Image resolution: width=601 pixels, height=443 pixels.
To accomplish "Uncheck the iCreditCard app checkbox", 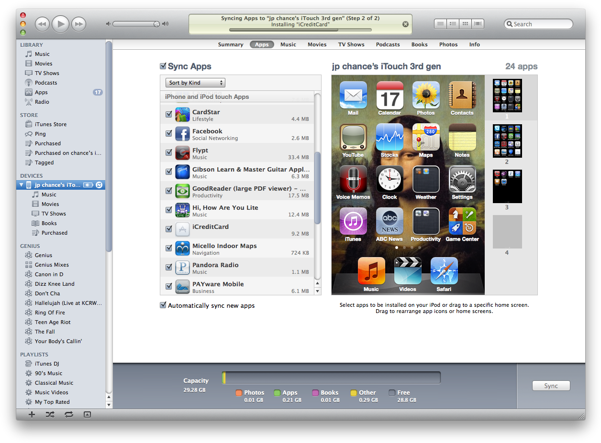I will [x=168, y=229].
